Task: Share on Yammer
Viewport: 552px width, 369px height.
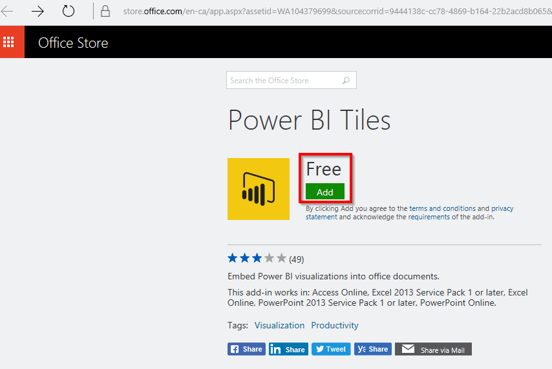Action: (372, 349)
